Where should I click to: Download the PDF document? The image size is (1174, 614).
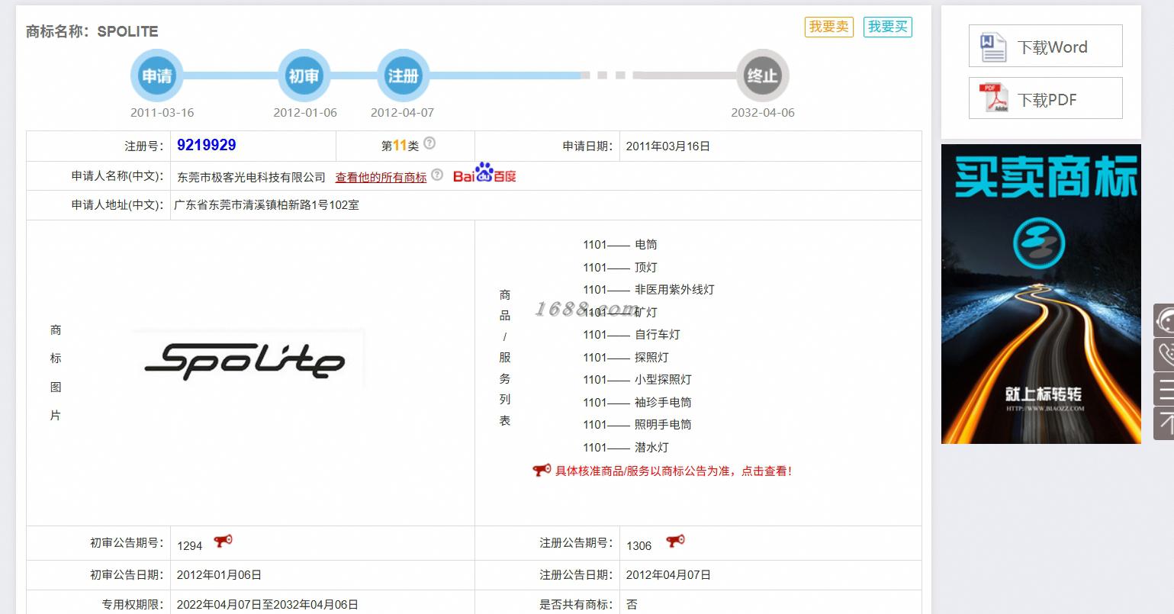coord(1045,98)
